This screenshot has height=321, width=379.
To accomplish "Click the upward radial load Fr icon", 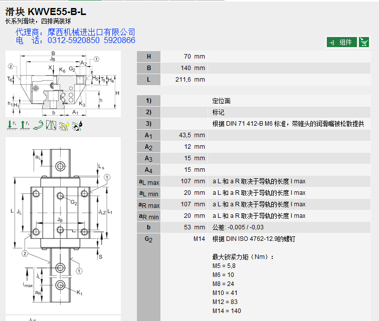I will 24,125.
